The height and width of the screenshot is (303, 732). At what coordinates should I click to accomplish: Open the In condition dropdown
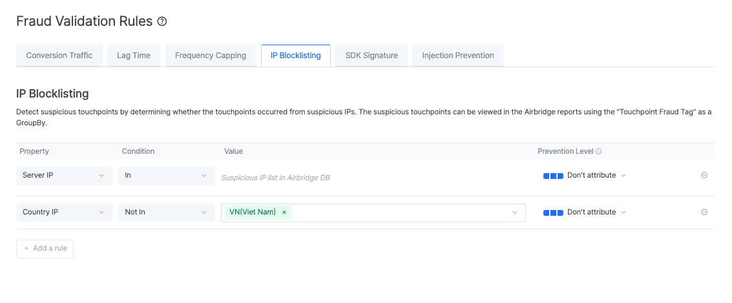166,176
